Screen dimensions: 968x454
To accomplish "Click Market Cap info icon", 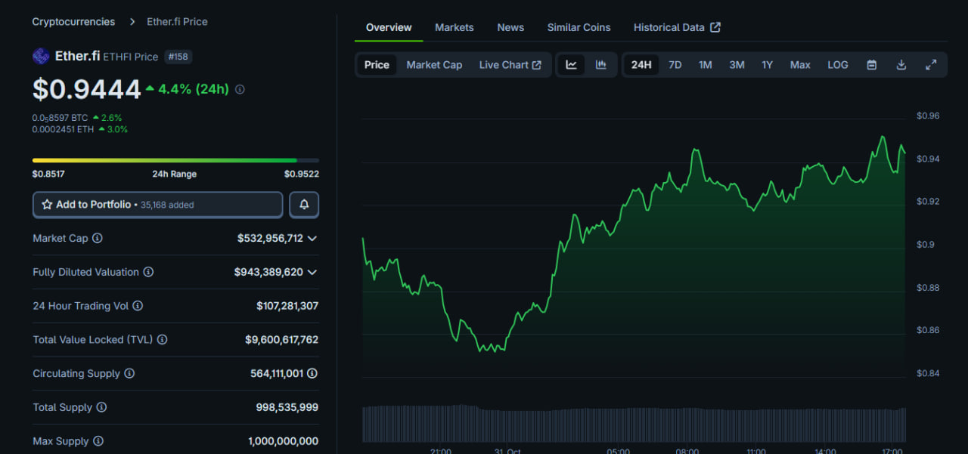I will pos(98,238).
